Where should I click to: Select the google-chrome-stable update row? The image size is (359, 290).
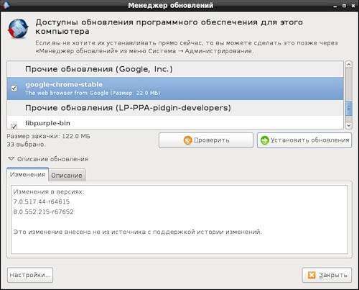pos(175,89)
